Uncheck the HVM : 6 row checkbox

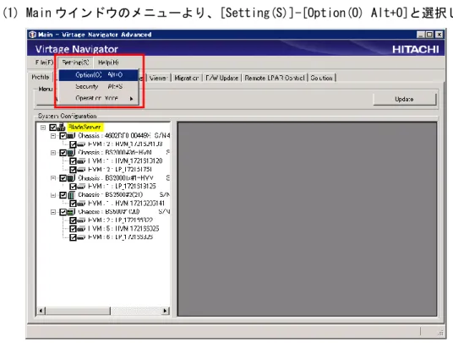(x=73, y=237)
